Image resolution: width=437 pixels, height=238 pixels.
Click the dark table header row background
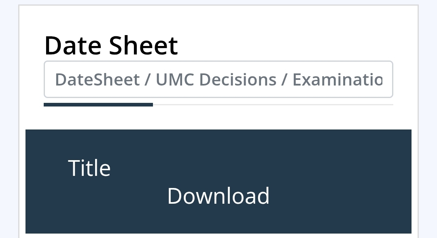(218, 145)
